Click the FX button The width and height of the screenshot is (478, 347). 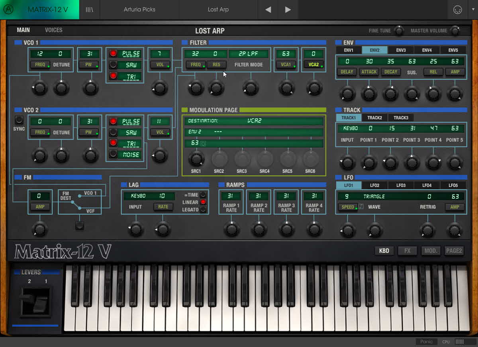[x=407, y=251]
